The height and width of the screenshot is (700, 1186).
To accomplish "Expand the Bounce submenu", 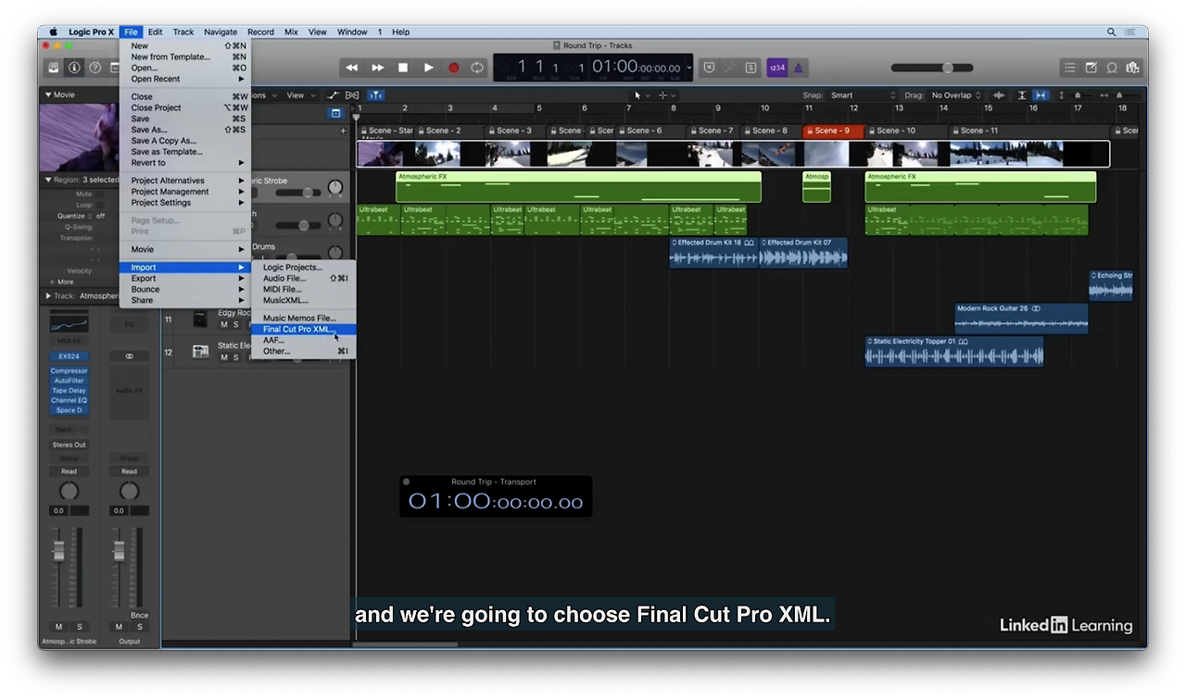I will 185,289.
